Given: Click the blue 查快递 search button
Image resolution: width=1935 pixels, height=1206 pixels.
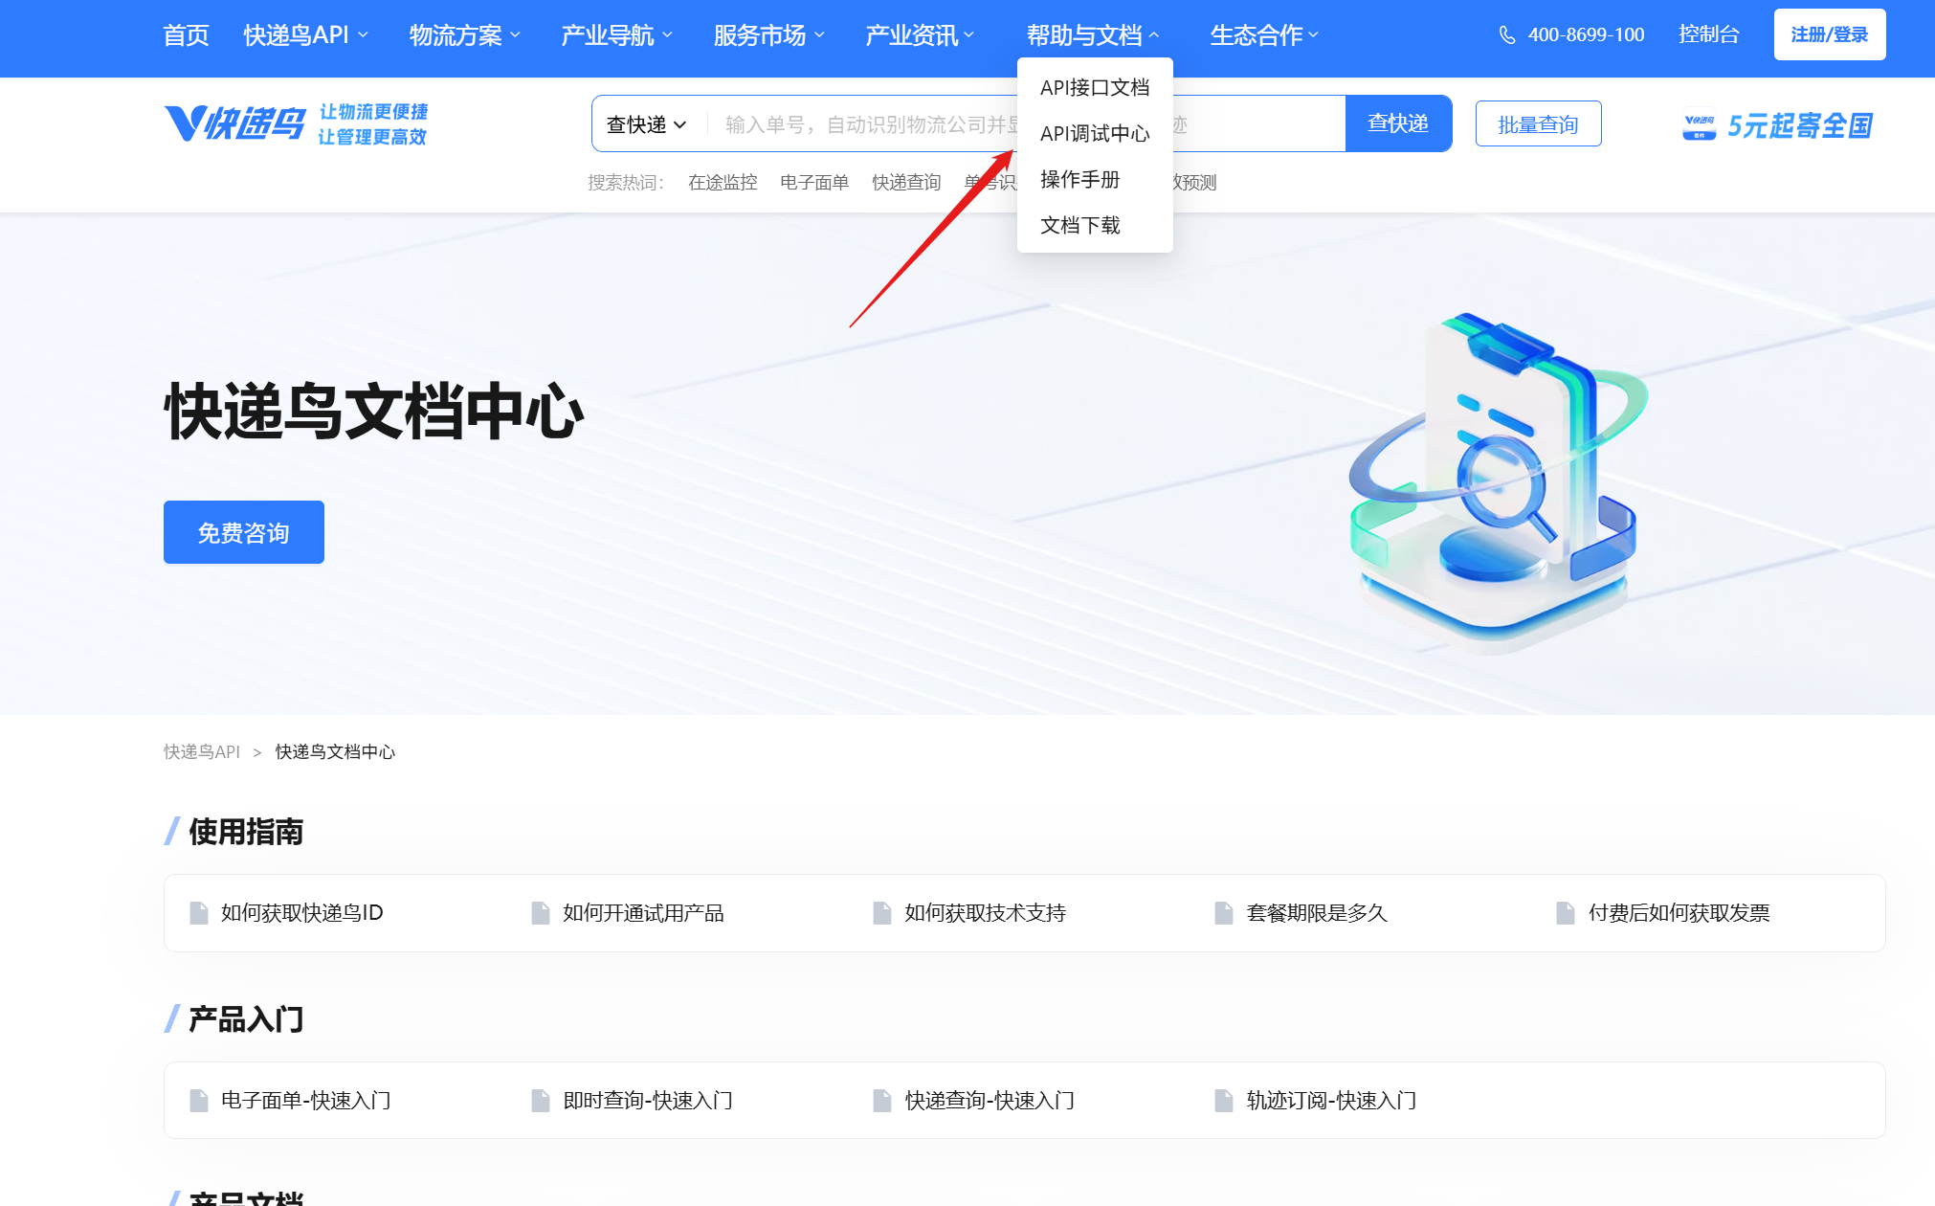Looking at the screenshot, I should click(1397, 123).
